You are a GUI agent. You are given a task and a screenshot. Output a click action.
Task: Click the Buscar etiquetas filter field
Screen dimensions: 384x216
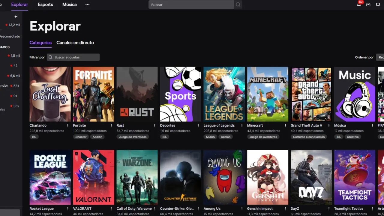point(73,57)
